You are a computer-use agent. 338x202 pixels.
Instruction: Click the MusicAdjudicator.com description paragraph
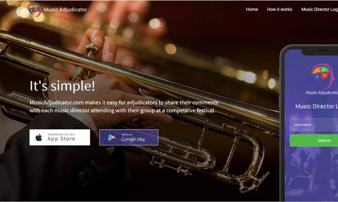pyautogui.click(x=124, y=106)
